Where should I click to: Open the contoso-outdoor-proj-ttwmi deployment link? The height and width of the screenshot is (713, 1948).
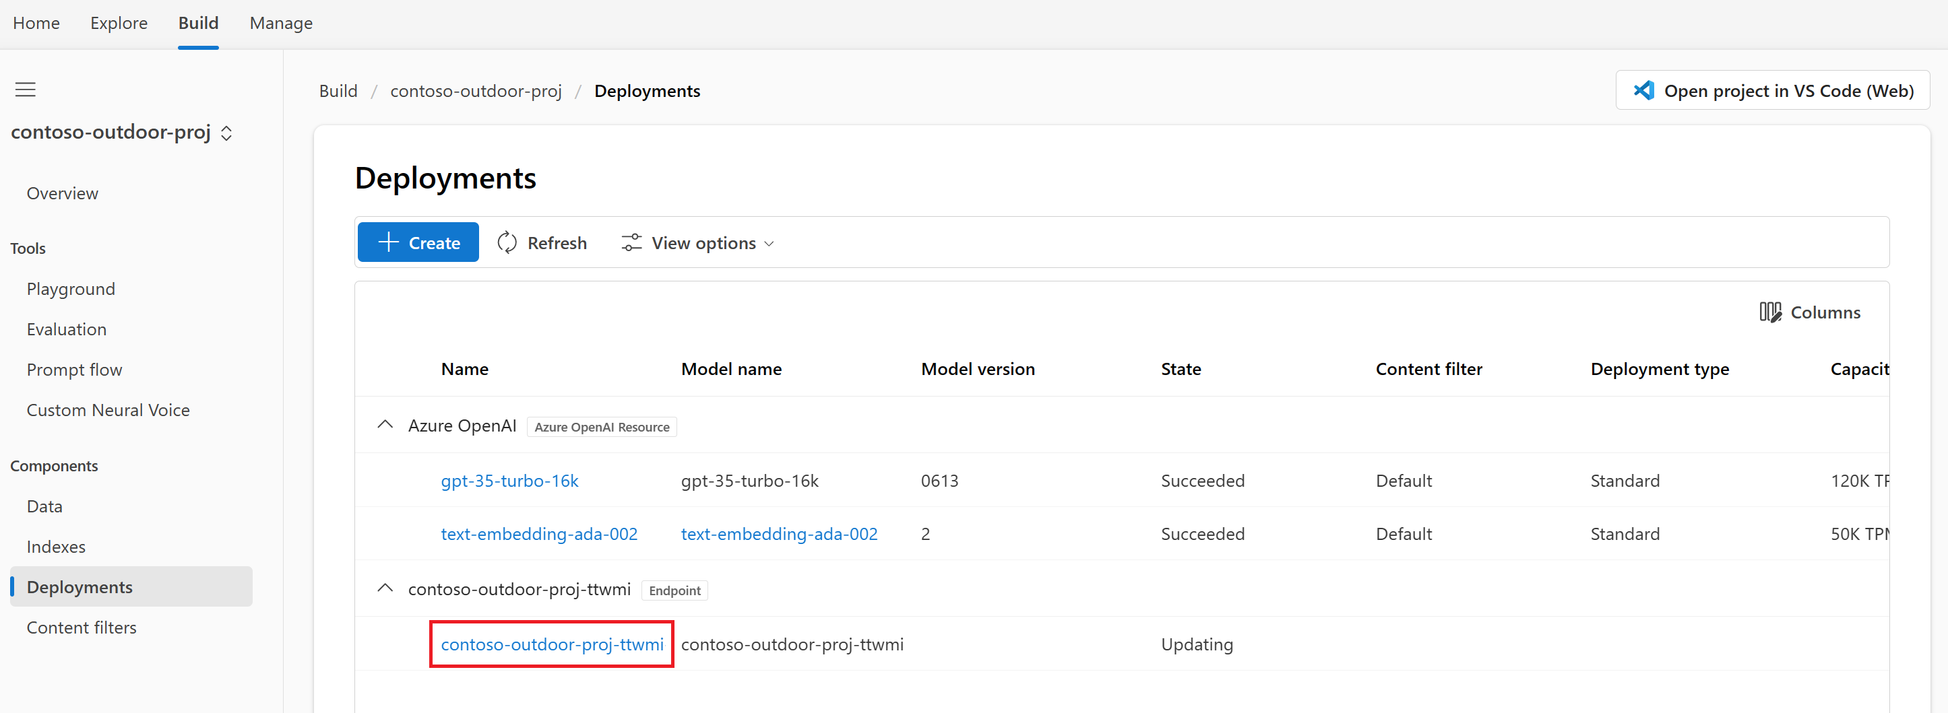coord(552,644)
